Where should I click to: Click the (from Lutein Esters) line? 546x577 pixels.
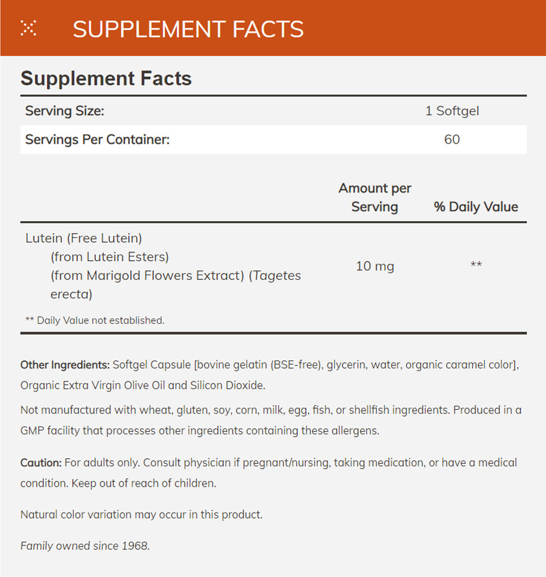tap(110, 257)
